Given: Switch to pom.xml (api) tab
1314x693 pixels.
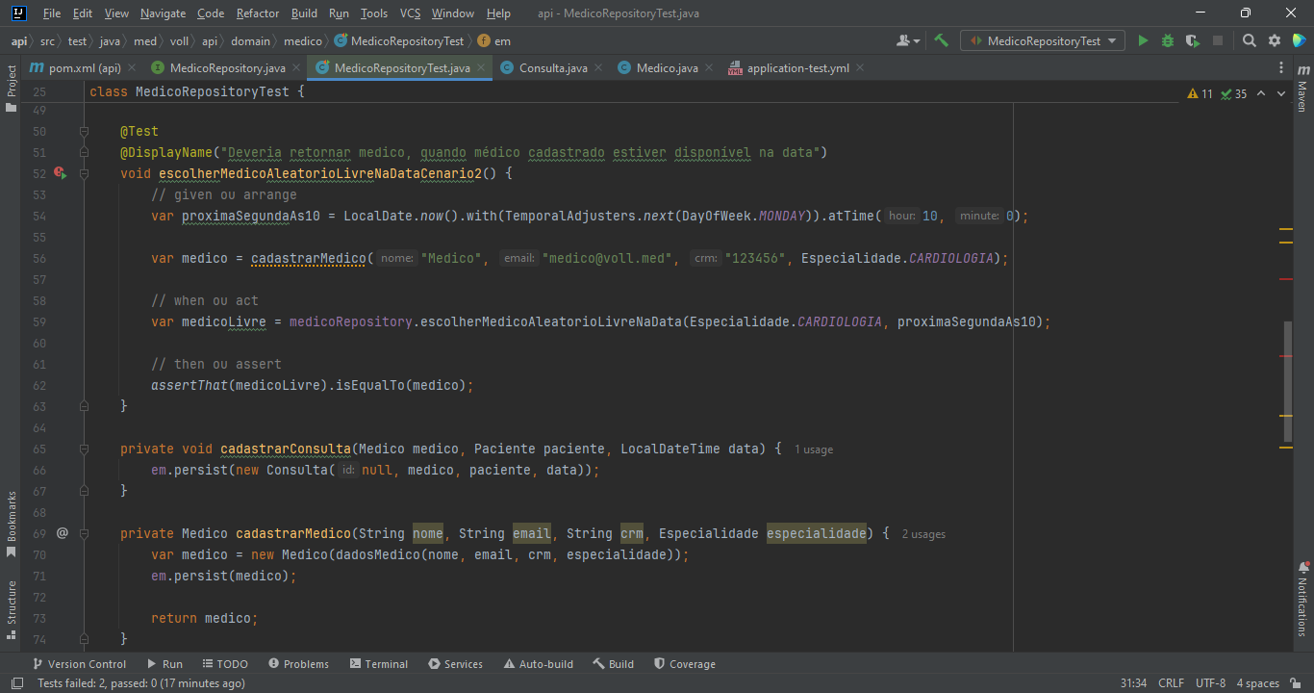Looking at the screenshot, I should pos(85,68).
